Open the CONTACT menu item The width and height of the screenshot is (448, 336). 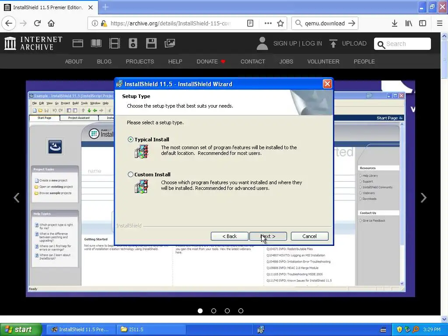253,61
